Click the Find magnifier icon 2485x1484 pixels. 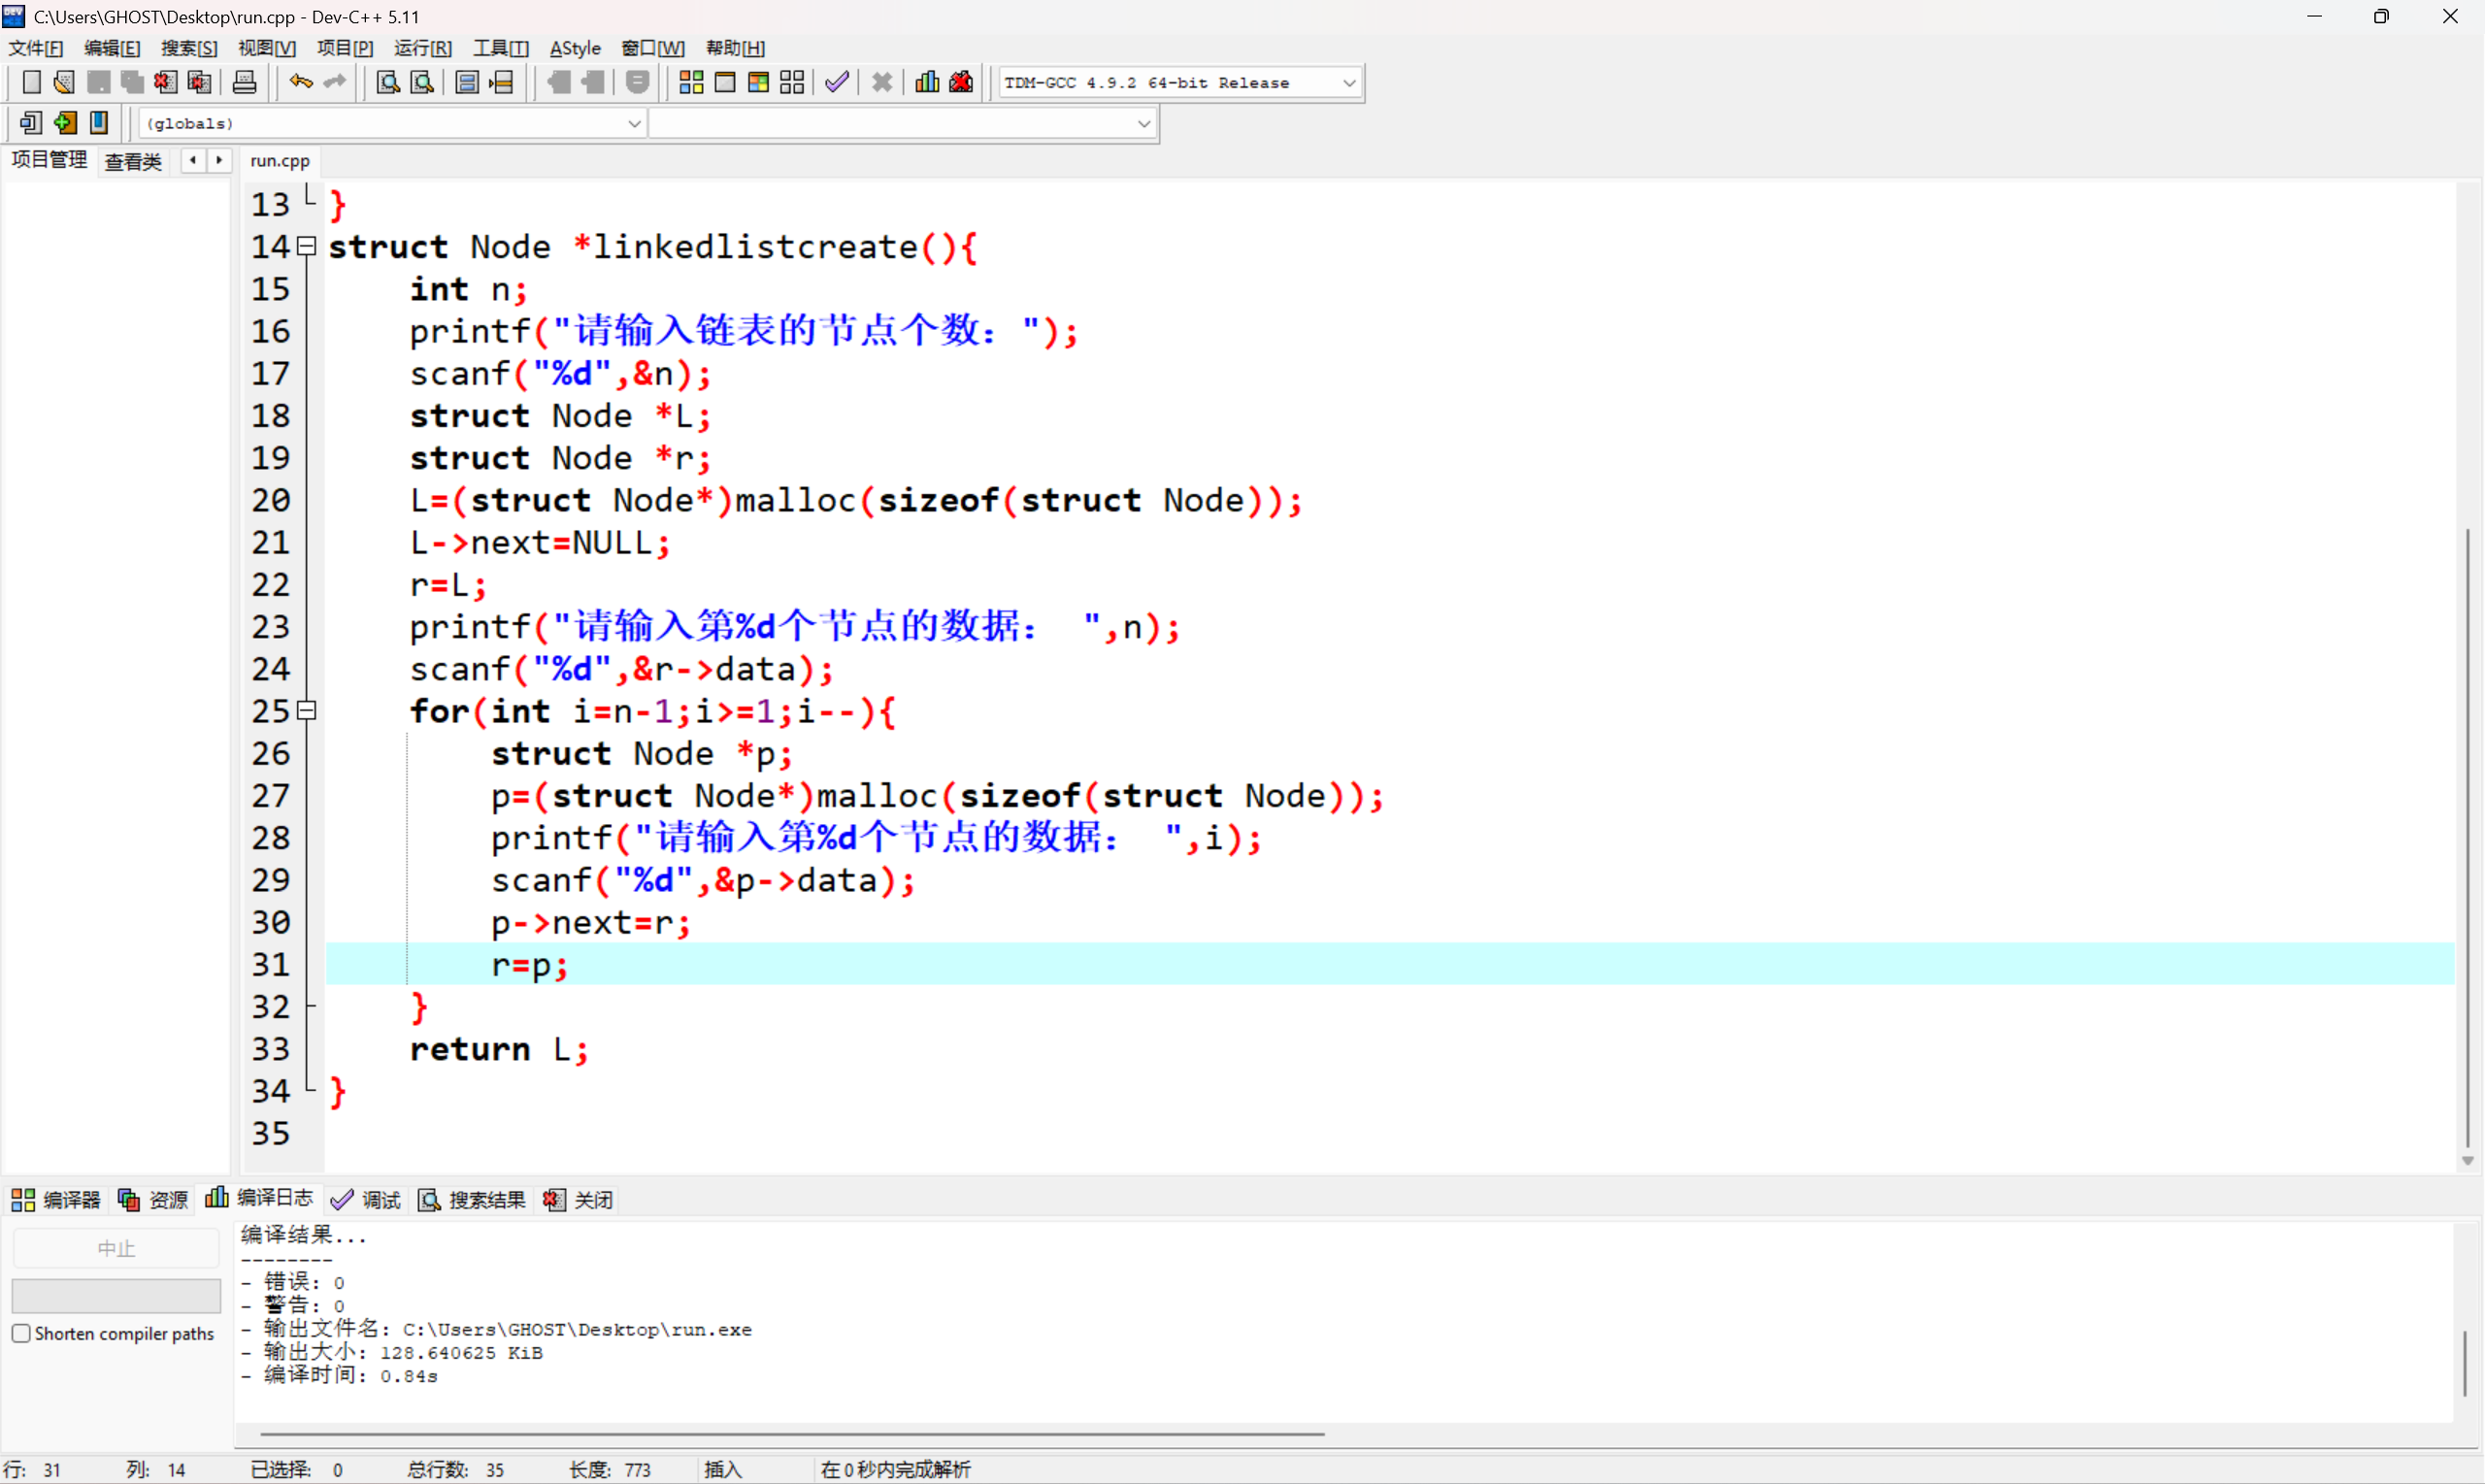pos(388,83)
